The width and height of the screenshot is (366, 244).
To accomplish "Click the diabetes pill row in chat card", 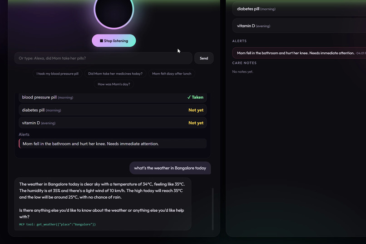I will [x=113, y=110].
